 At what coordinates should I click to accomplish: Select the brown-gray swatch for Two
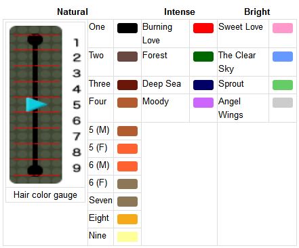point(127,57)
